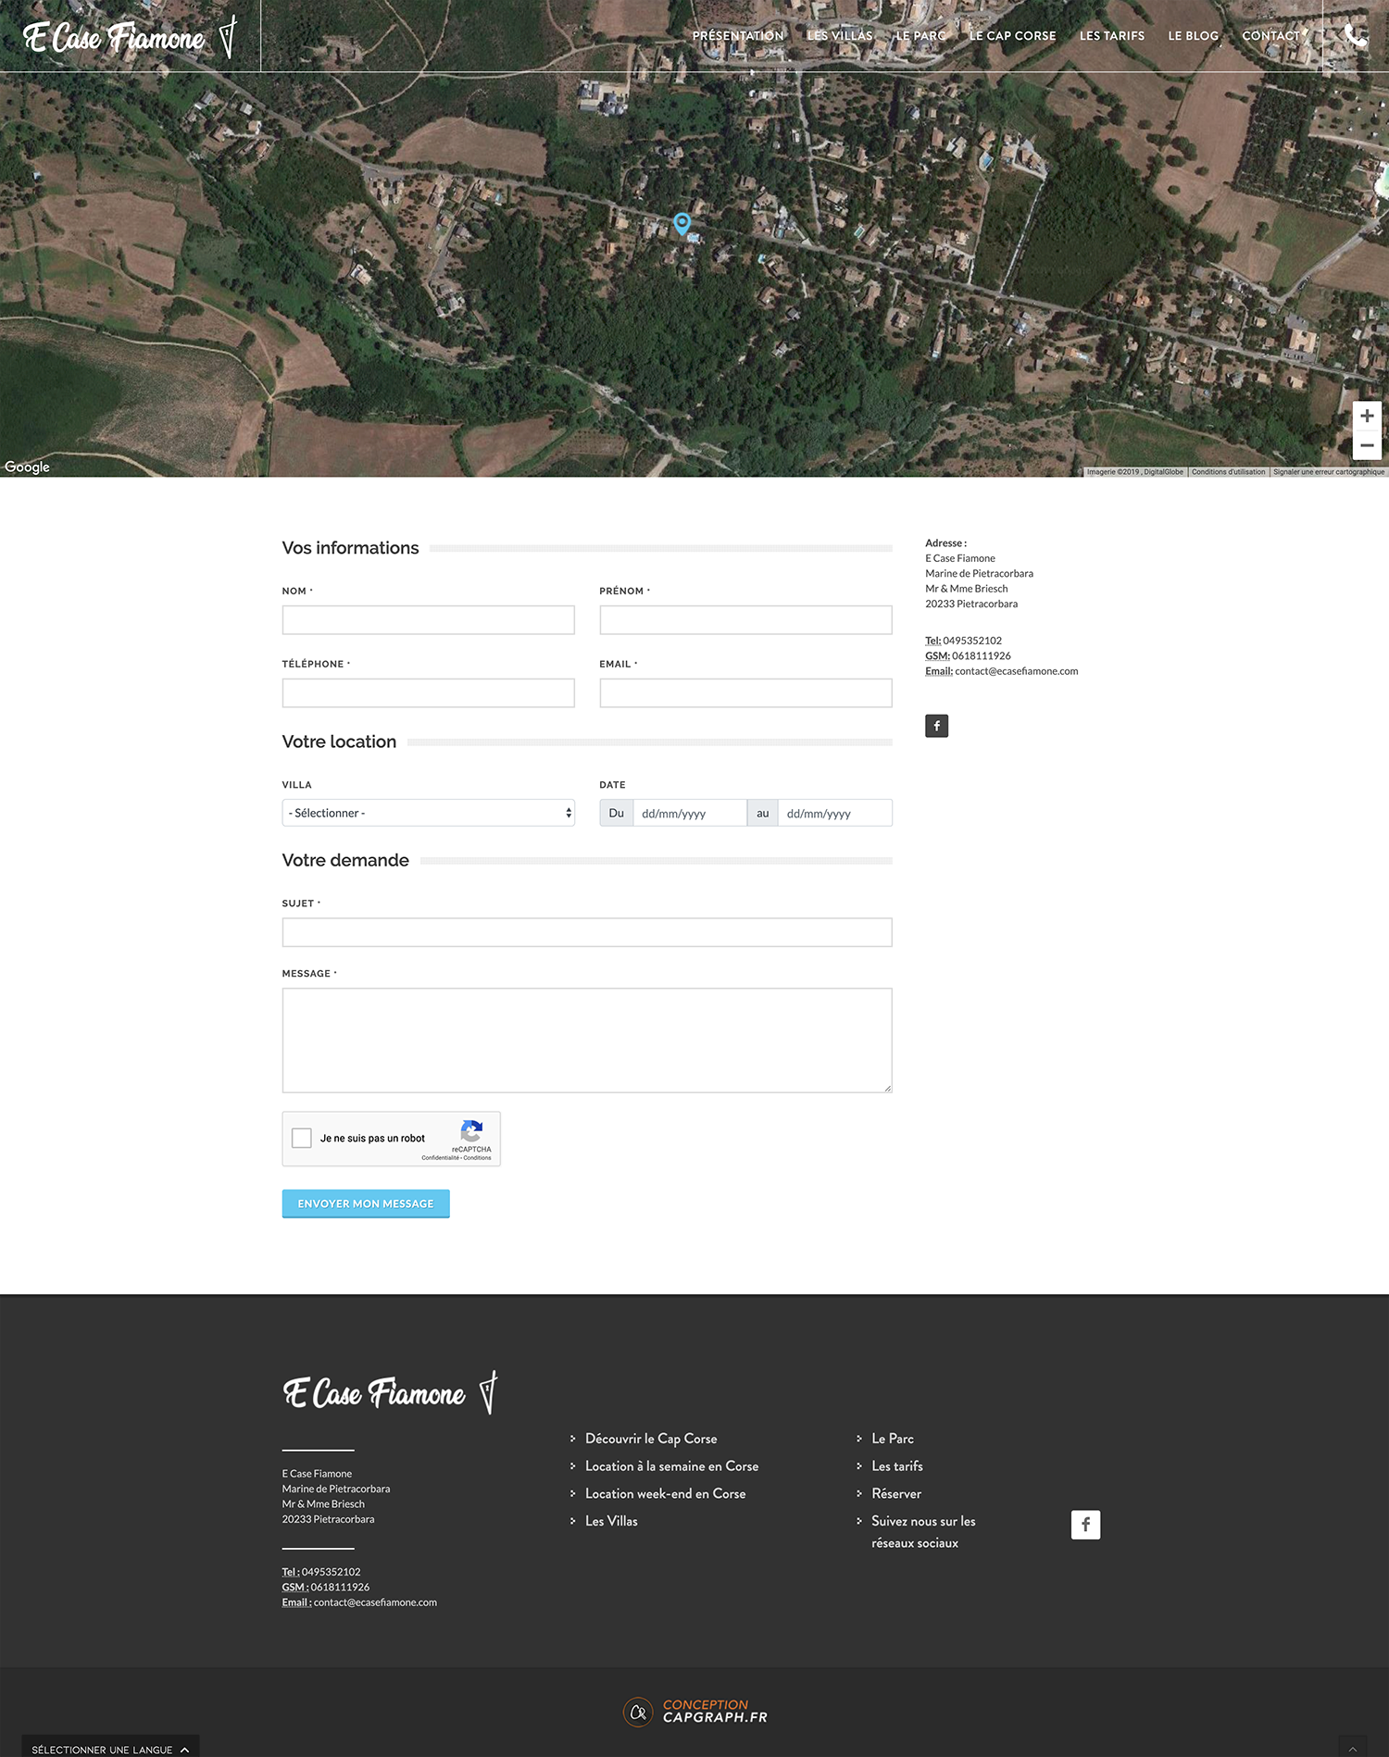The width and height of the screenshot is (1389, 1757).
Task: Open the footer Facebook icon
Action: pos(1085,1525)
